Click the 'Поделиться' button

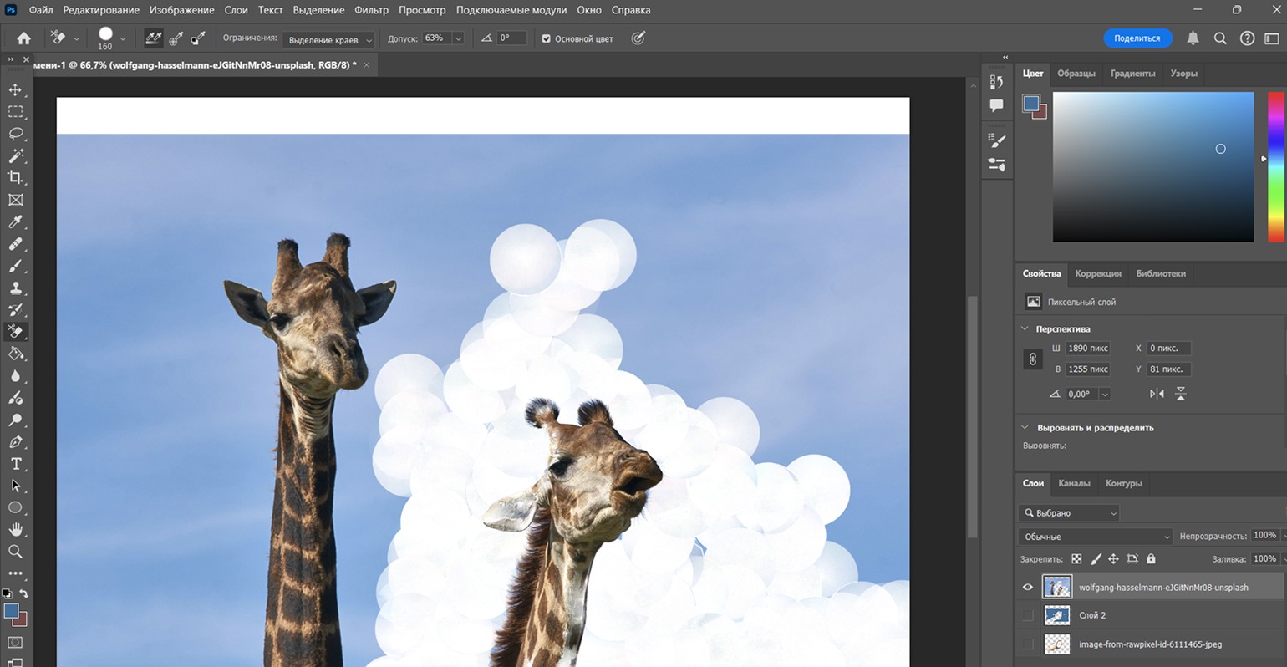click(x=1137, y=38)
